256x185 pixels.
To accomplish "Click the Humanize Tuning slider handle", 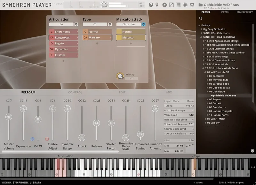I will (140, 134).
